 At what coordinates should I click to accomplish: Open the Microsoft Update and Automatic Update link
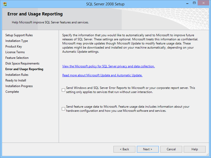click(102, 75)
